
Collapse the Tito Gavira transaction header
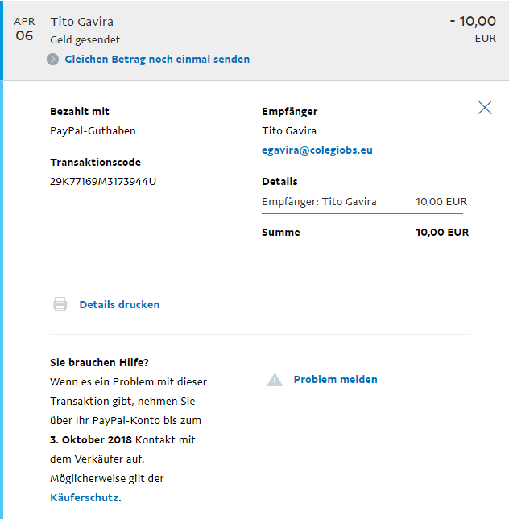coord(254,40)
